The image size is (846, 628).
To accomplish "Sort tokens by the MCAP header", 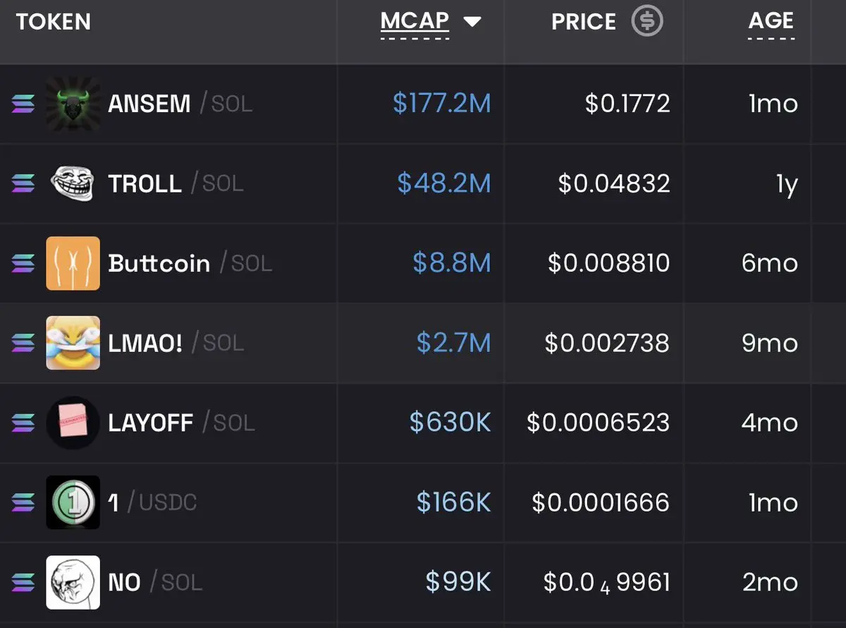I will click(x=415, y=21).
